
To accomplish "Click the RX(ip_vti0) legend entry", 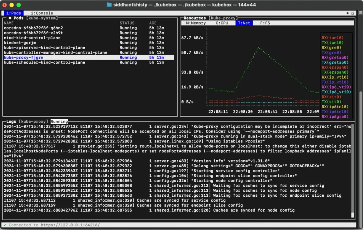I will 335,77.
